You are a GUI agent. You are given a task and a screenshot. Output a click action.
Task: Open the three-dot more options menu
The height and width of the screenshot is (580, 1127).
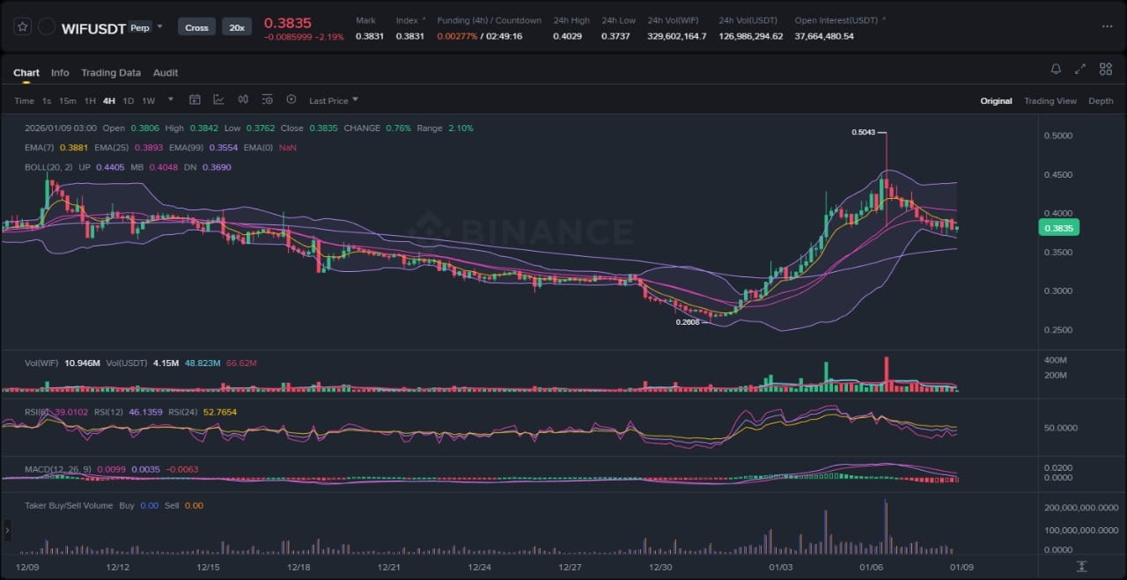click(1107, 26)
